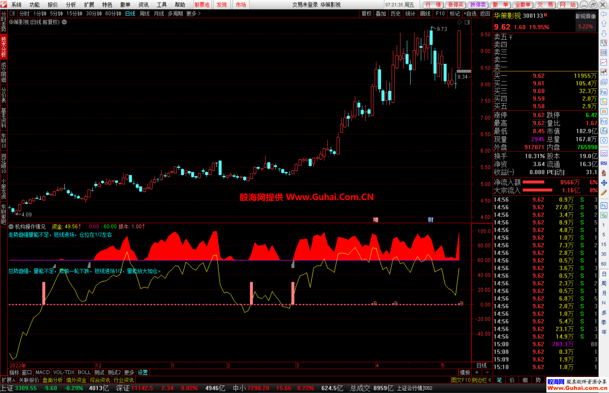Image resolution: width=609 pixels, height=393 pixels.
Task: Select the 季 quarterly period in right sidebar
Action: tap(604, 322)
